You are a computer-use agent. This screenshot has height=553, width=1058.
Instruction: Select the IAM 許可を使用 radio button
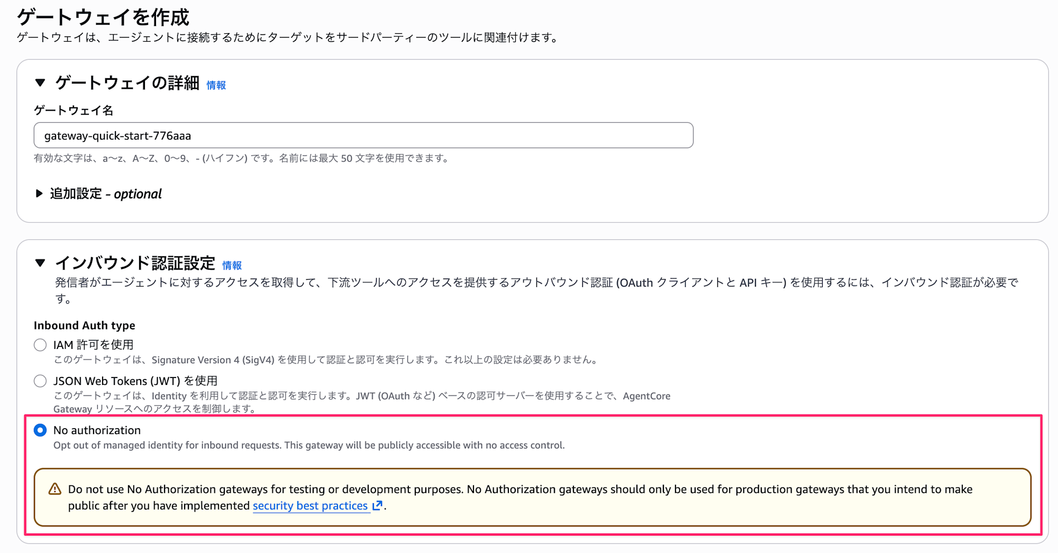tap(40, 345)
